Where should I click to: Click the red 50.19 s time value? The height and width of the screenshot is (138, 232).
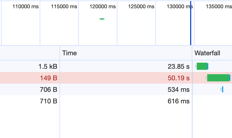(x=179, y=78)
